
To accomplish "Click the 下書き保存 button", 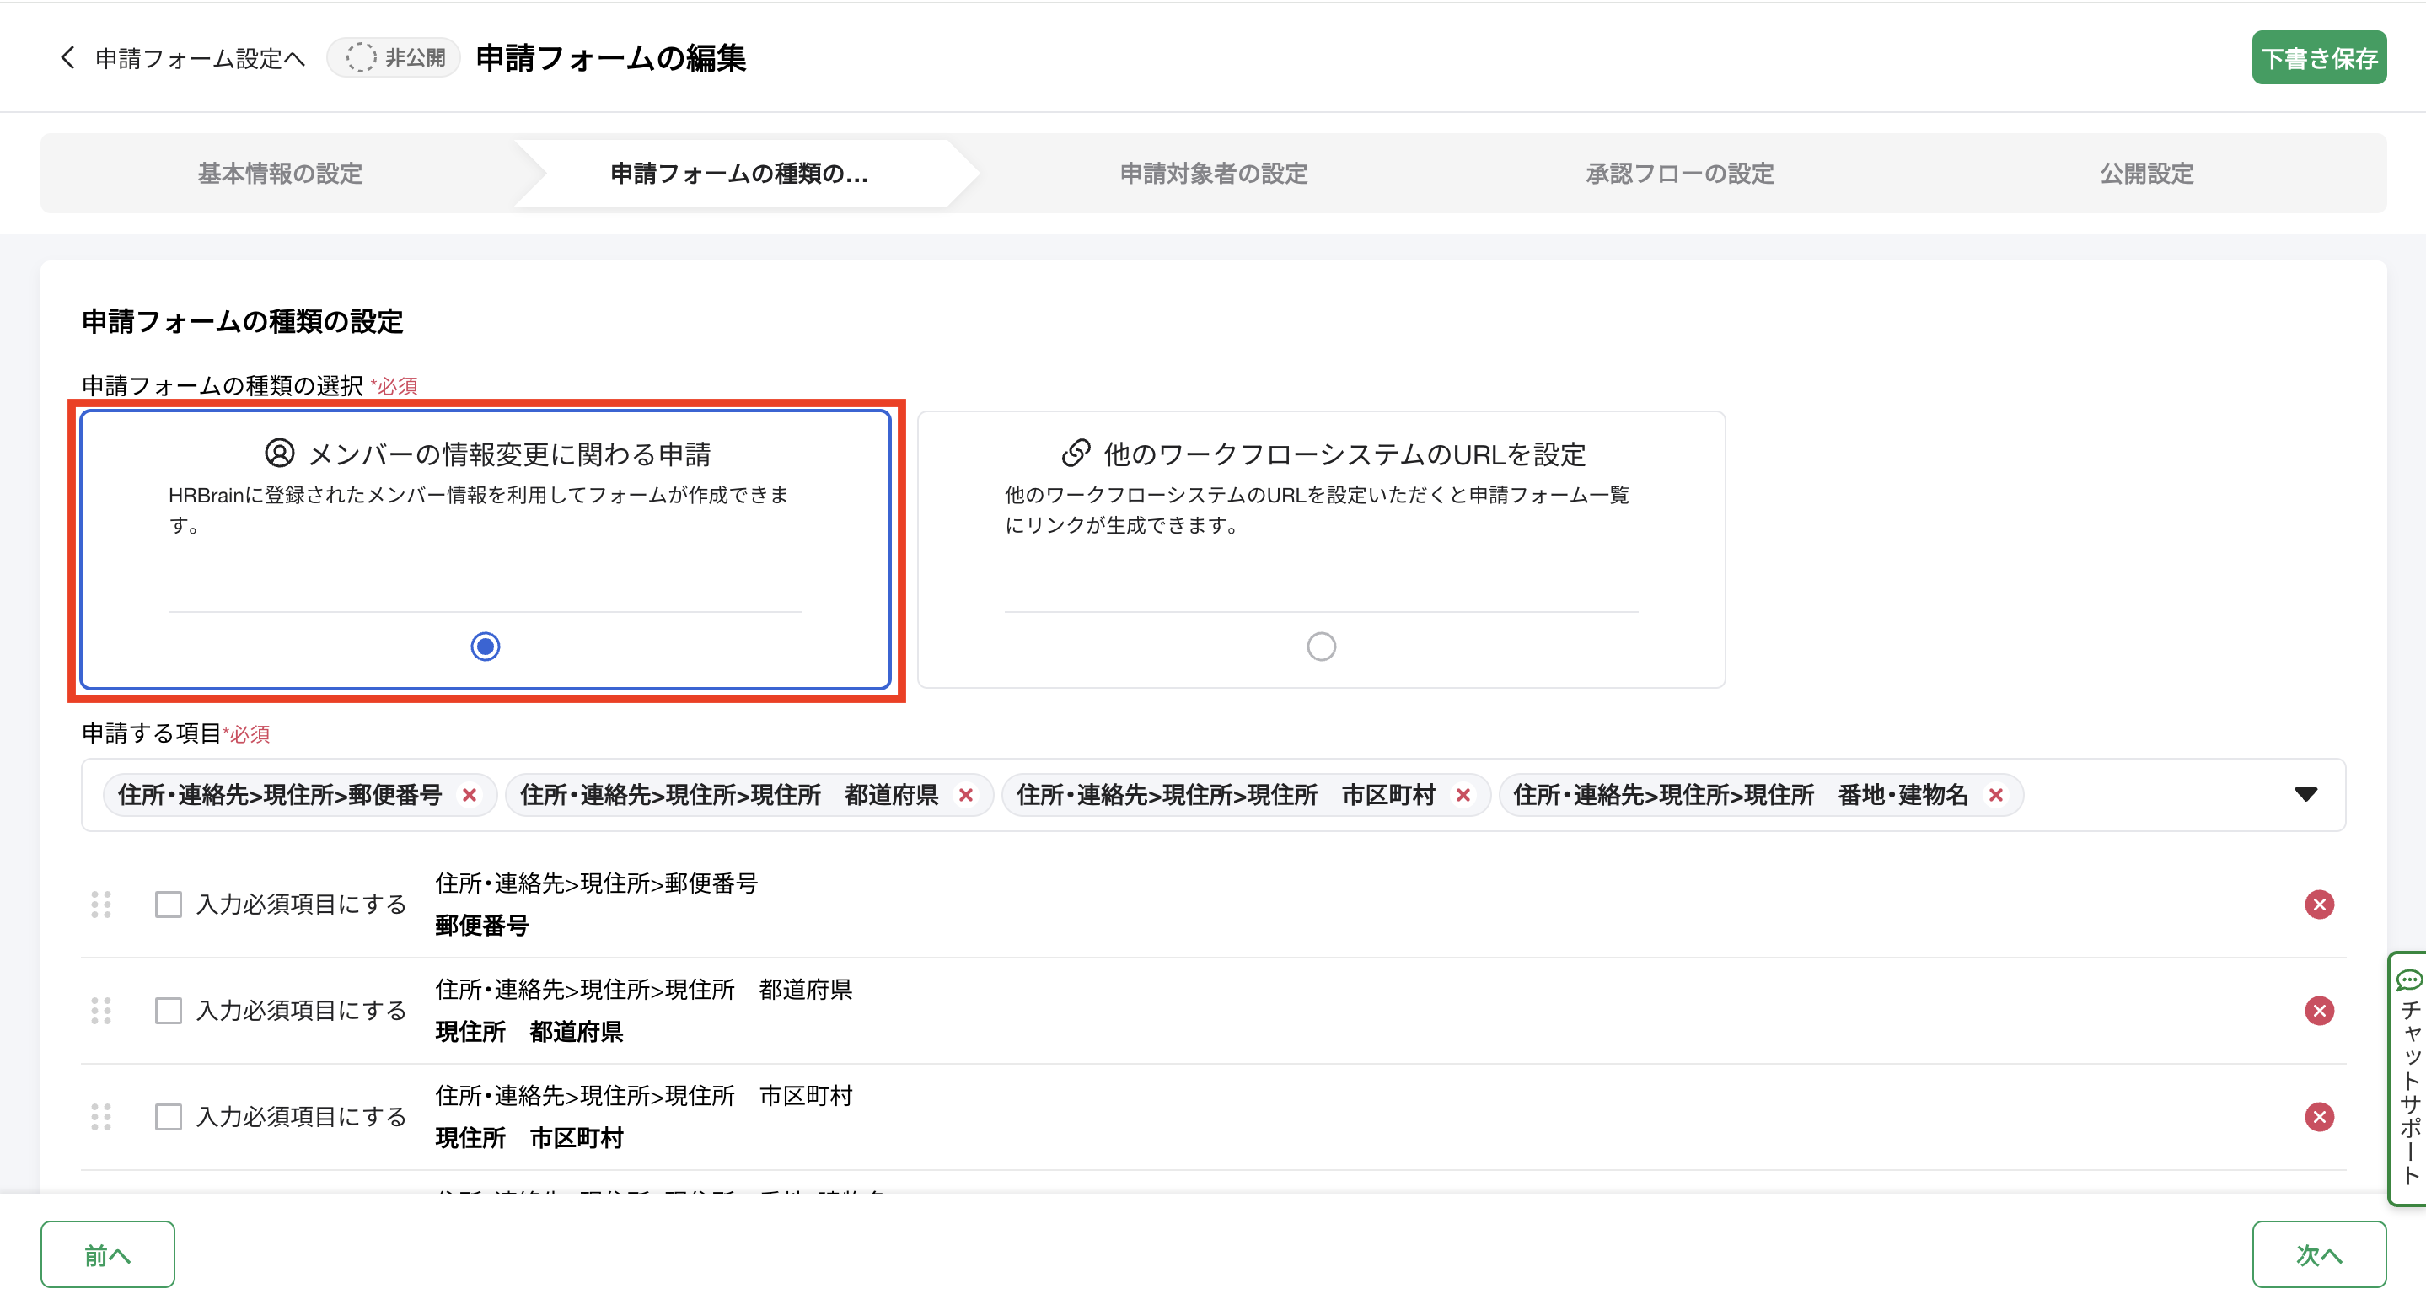I will 2318,58.
